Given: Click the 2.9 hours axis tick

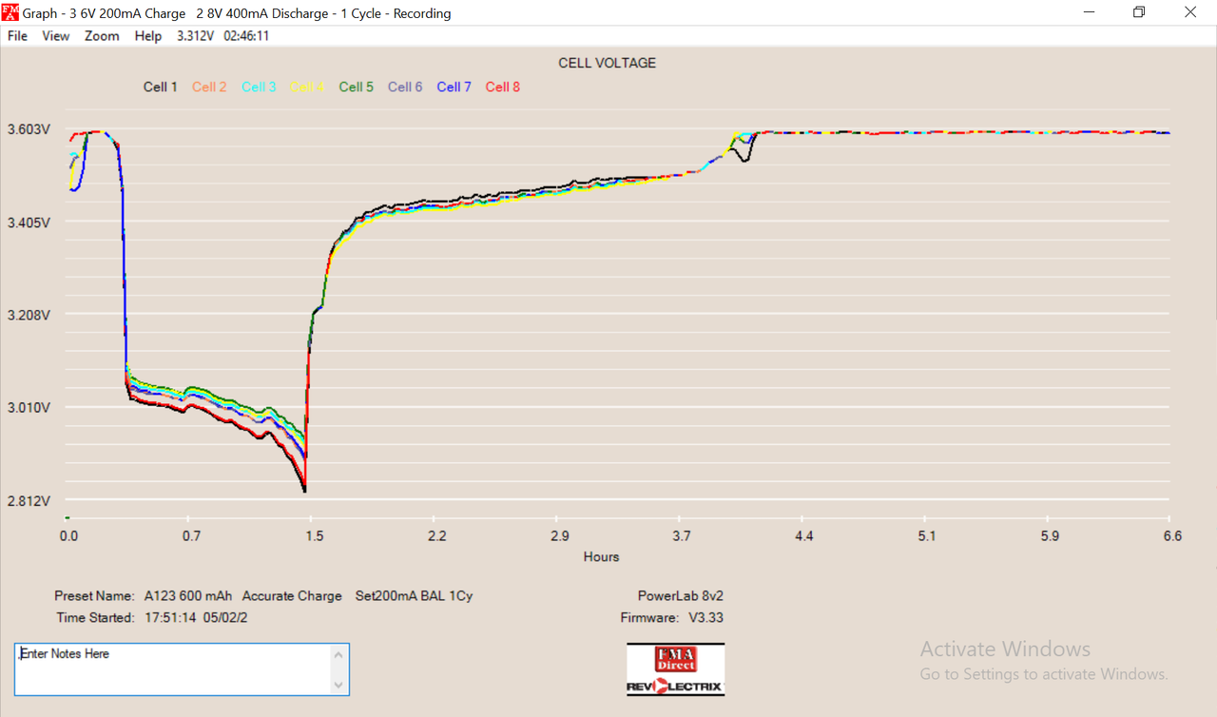Looking at the screenshot, I should click(559, 536).
